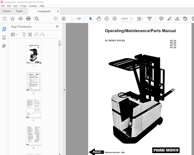Open the Page Thumbnails sidebar icon

4,29
